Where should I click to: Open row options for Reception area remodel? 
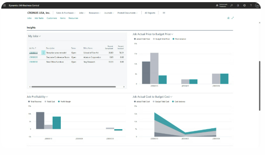pyautogui.click(x=43, y=53)
